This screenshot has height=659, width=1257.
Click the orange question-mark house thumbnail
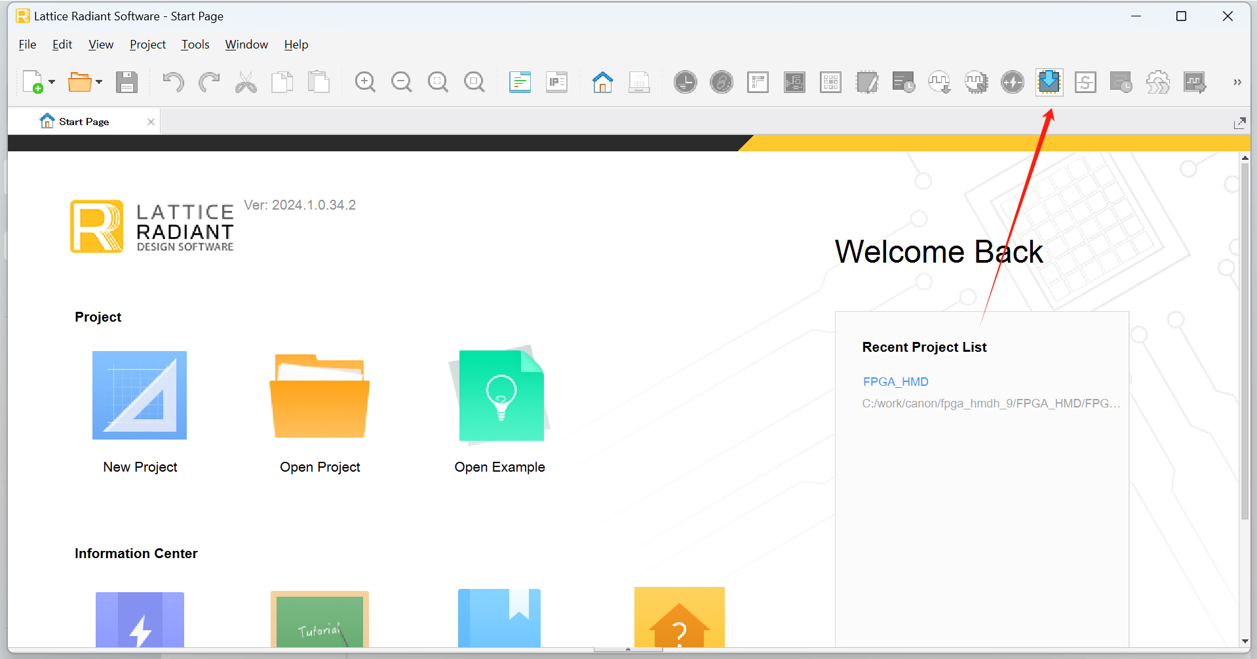coord(680,617)
